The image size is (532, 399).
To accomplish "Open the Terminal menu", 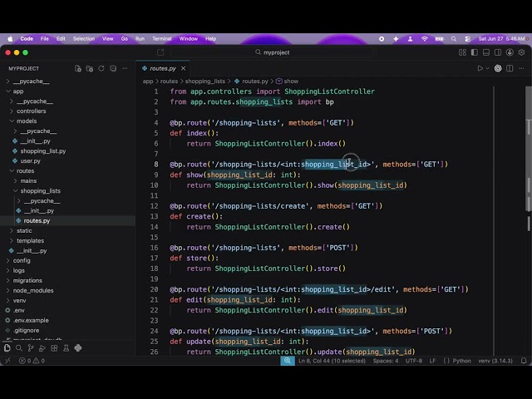I will (x=161, y=39).
